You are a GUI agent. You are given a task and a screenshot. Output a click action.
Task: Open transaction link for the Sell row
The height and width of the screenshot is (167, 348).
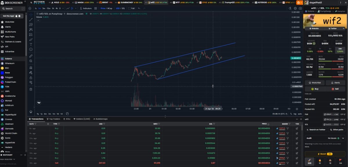pos(297,163)
